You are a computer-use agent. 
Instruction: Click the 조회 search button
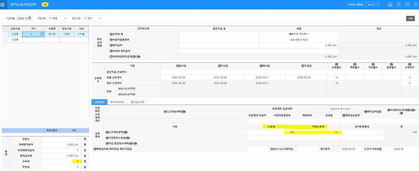[410, 18]
